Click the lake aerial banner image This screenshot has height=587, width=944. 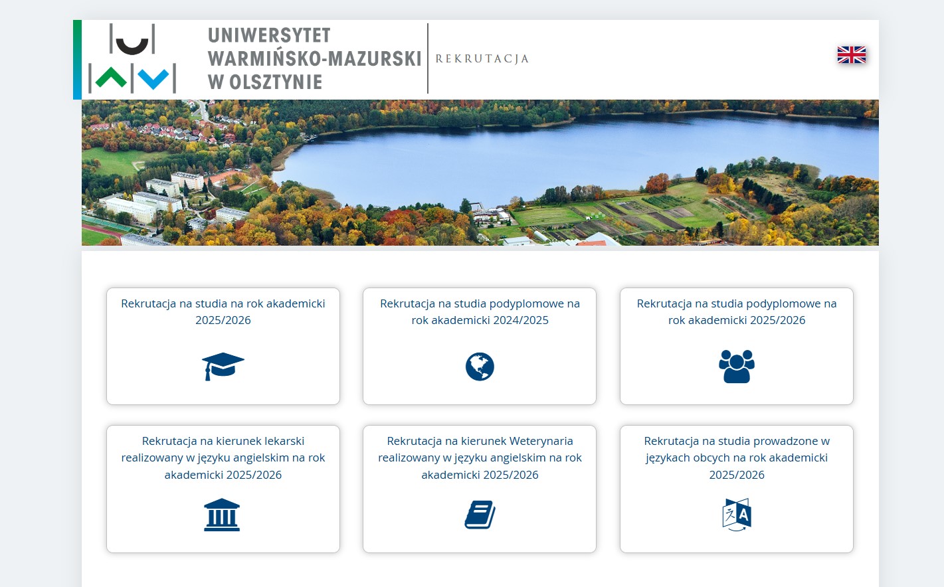pos(480,173)
